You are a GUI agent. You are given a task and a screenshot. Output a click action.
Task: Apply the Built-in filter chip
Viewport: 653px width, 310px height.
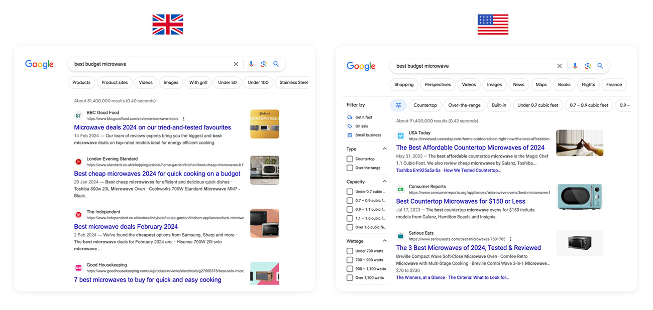tap(499, 105)
